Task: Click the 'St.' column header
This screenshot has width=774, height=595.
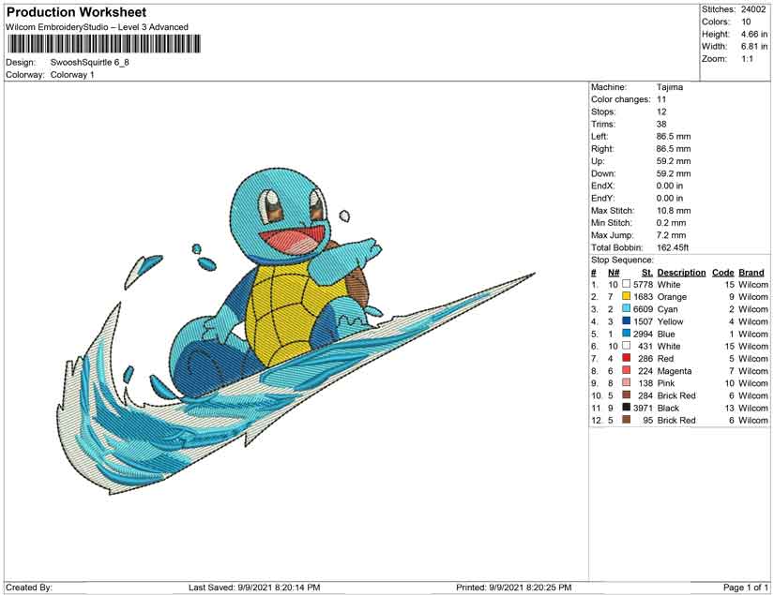Action: (647, 273)
